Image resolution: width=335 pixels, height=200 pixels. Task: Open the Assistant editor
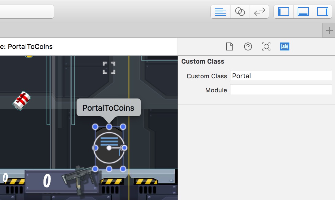point(240,12)
